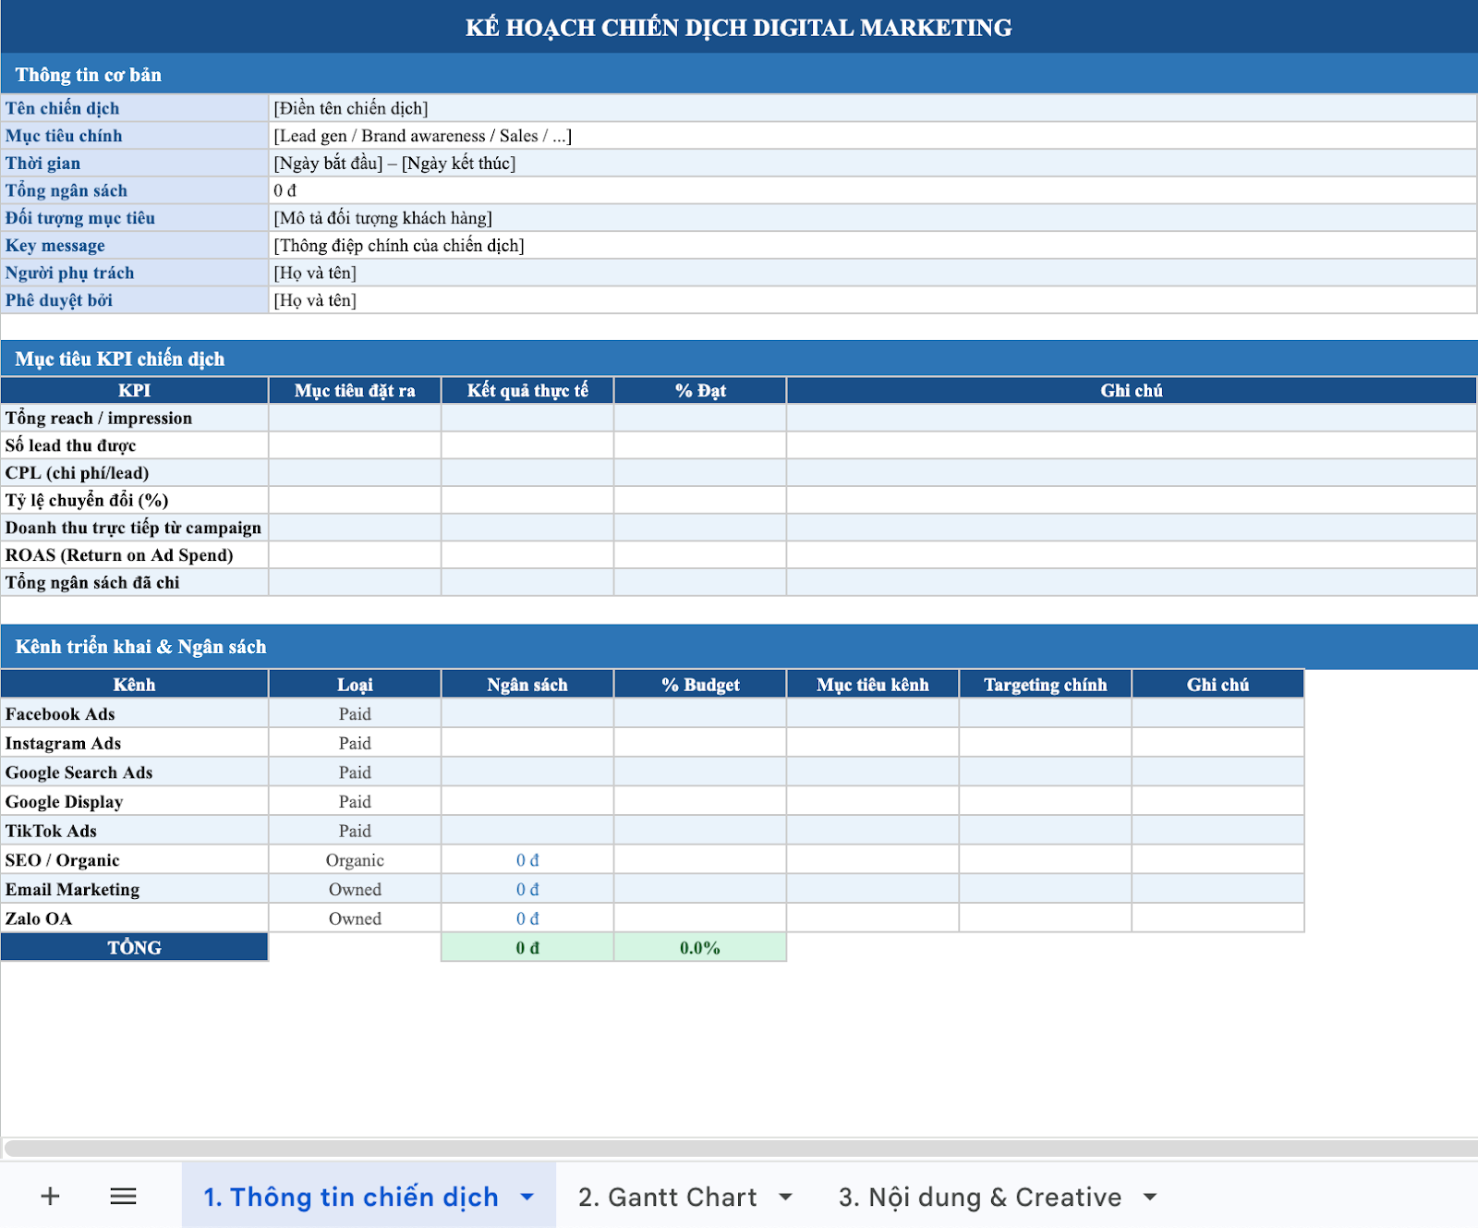Click the Key message value cell
The height and width of the screenshot is (1228, 1478).
(872, 245)
